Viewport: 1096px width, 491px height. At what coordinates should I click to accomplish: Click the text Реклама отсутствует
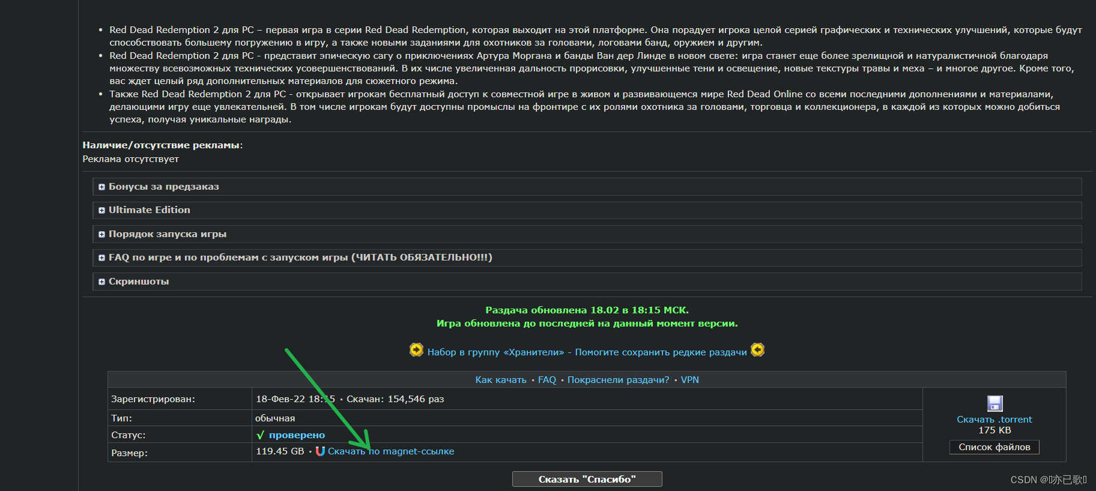(x=130, y=159)
